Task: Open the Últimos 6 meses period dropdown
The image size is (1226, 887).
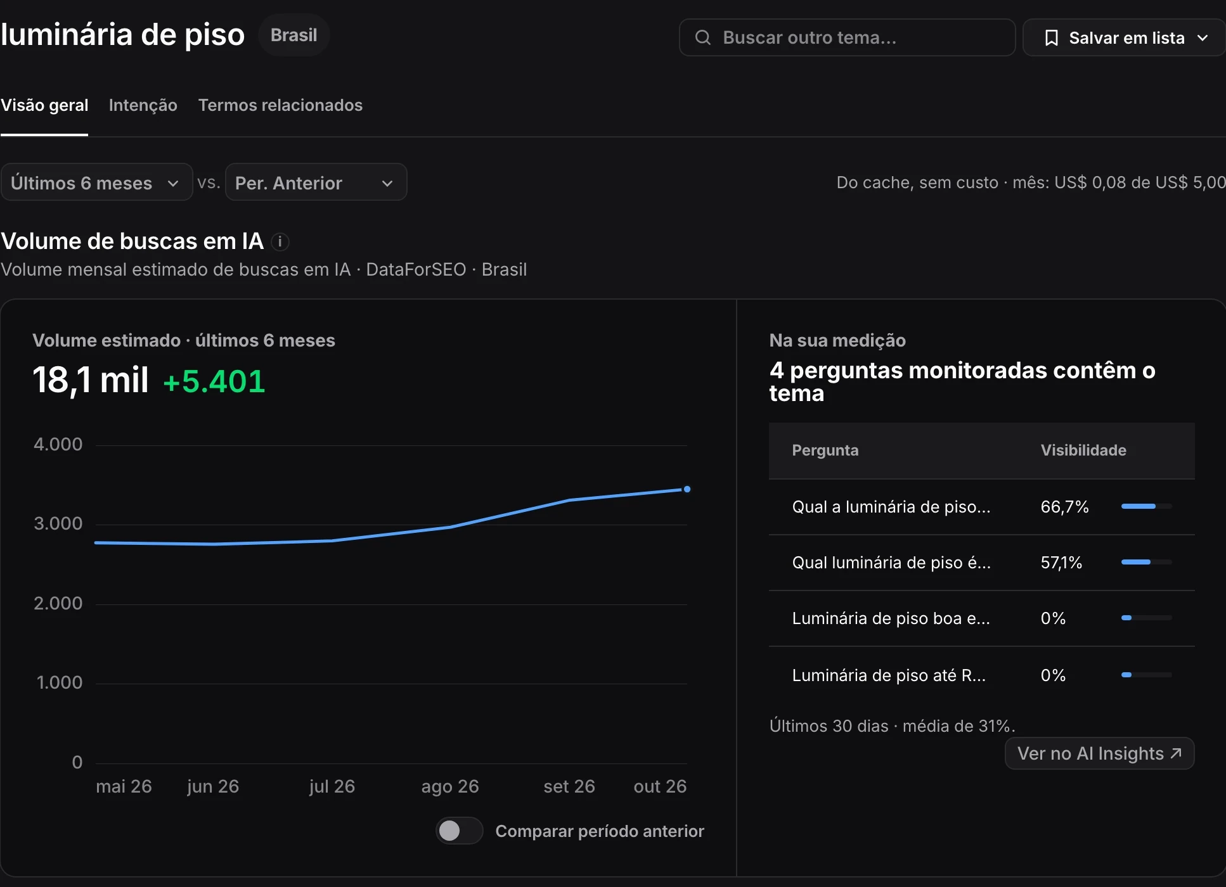Action: tap(96, 182)
